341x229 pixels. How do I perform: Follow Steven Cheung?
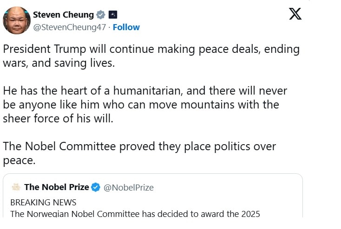[x=126, y=27]
